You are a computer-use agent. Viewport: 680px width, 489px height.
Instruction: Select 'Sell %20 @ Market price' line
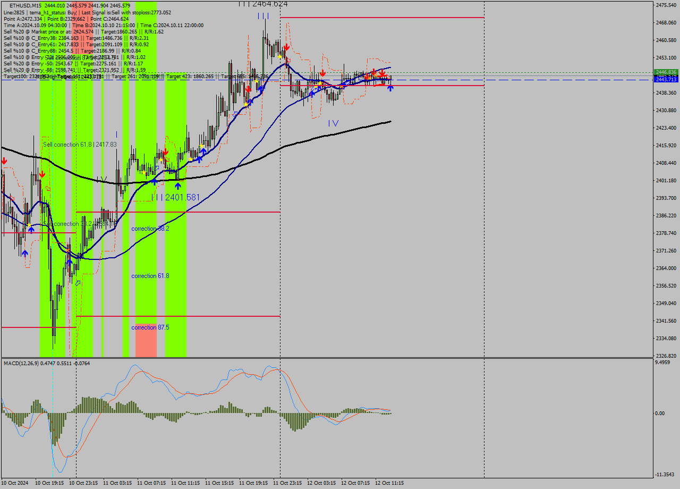83,31
